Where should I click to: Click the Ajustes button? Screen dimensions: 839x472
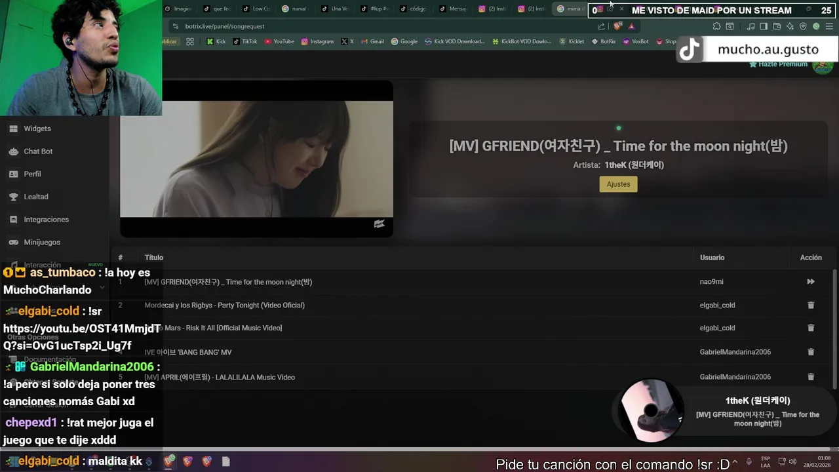[x=618, y=184]
